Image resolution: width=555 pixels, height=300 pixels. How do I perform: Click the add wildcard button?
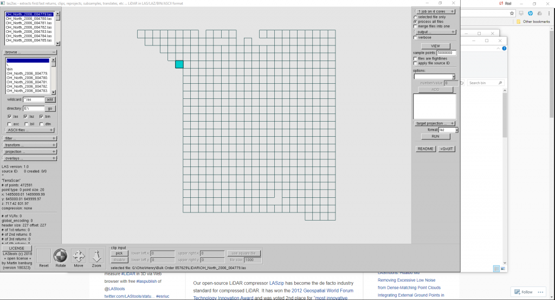50,99
